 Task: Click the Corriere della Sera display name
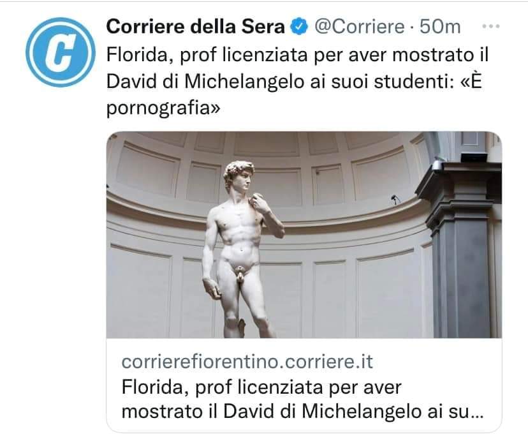coord(196,27)
